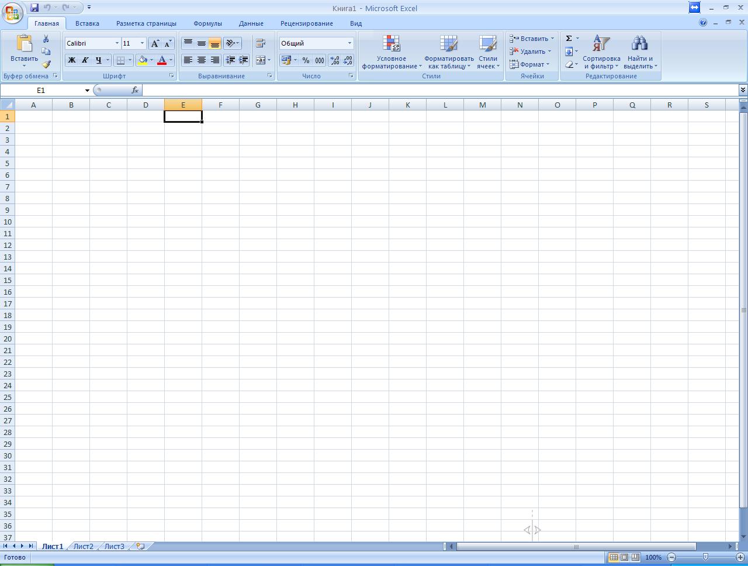Open Сортировка и фильтр menu
The image size is (748, 566).
[601, 52]
